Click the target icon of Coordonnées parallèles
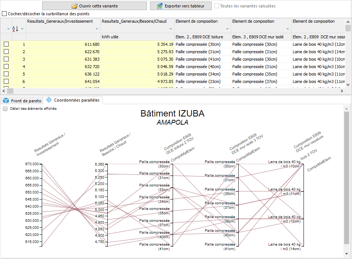This screenshot has height=259, width=352. coord(49,100)
